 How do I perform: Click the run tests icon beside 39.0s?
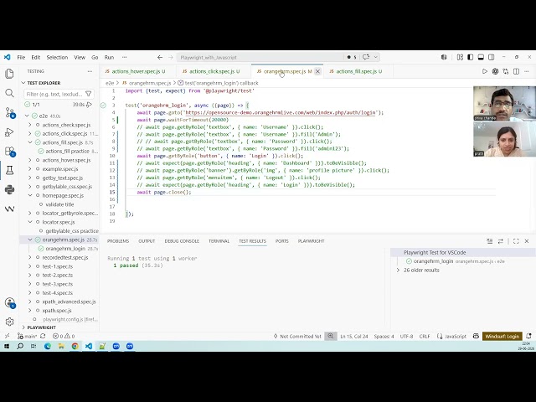(x=90, y=104)
